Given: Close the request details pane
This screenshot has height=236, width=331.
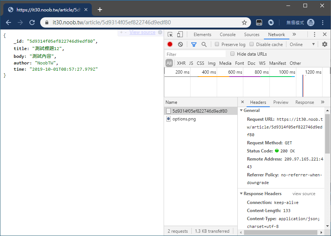Looking at the screenshot, I should 243,102.
